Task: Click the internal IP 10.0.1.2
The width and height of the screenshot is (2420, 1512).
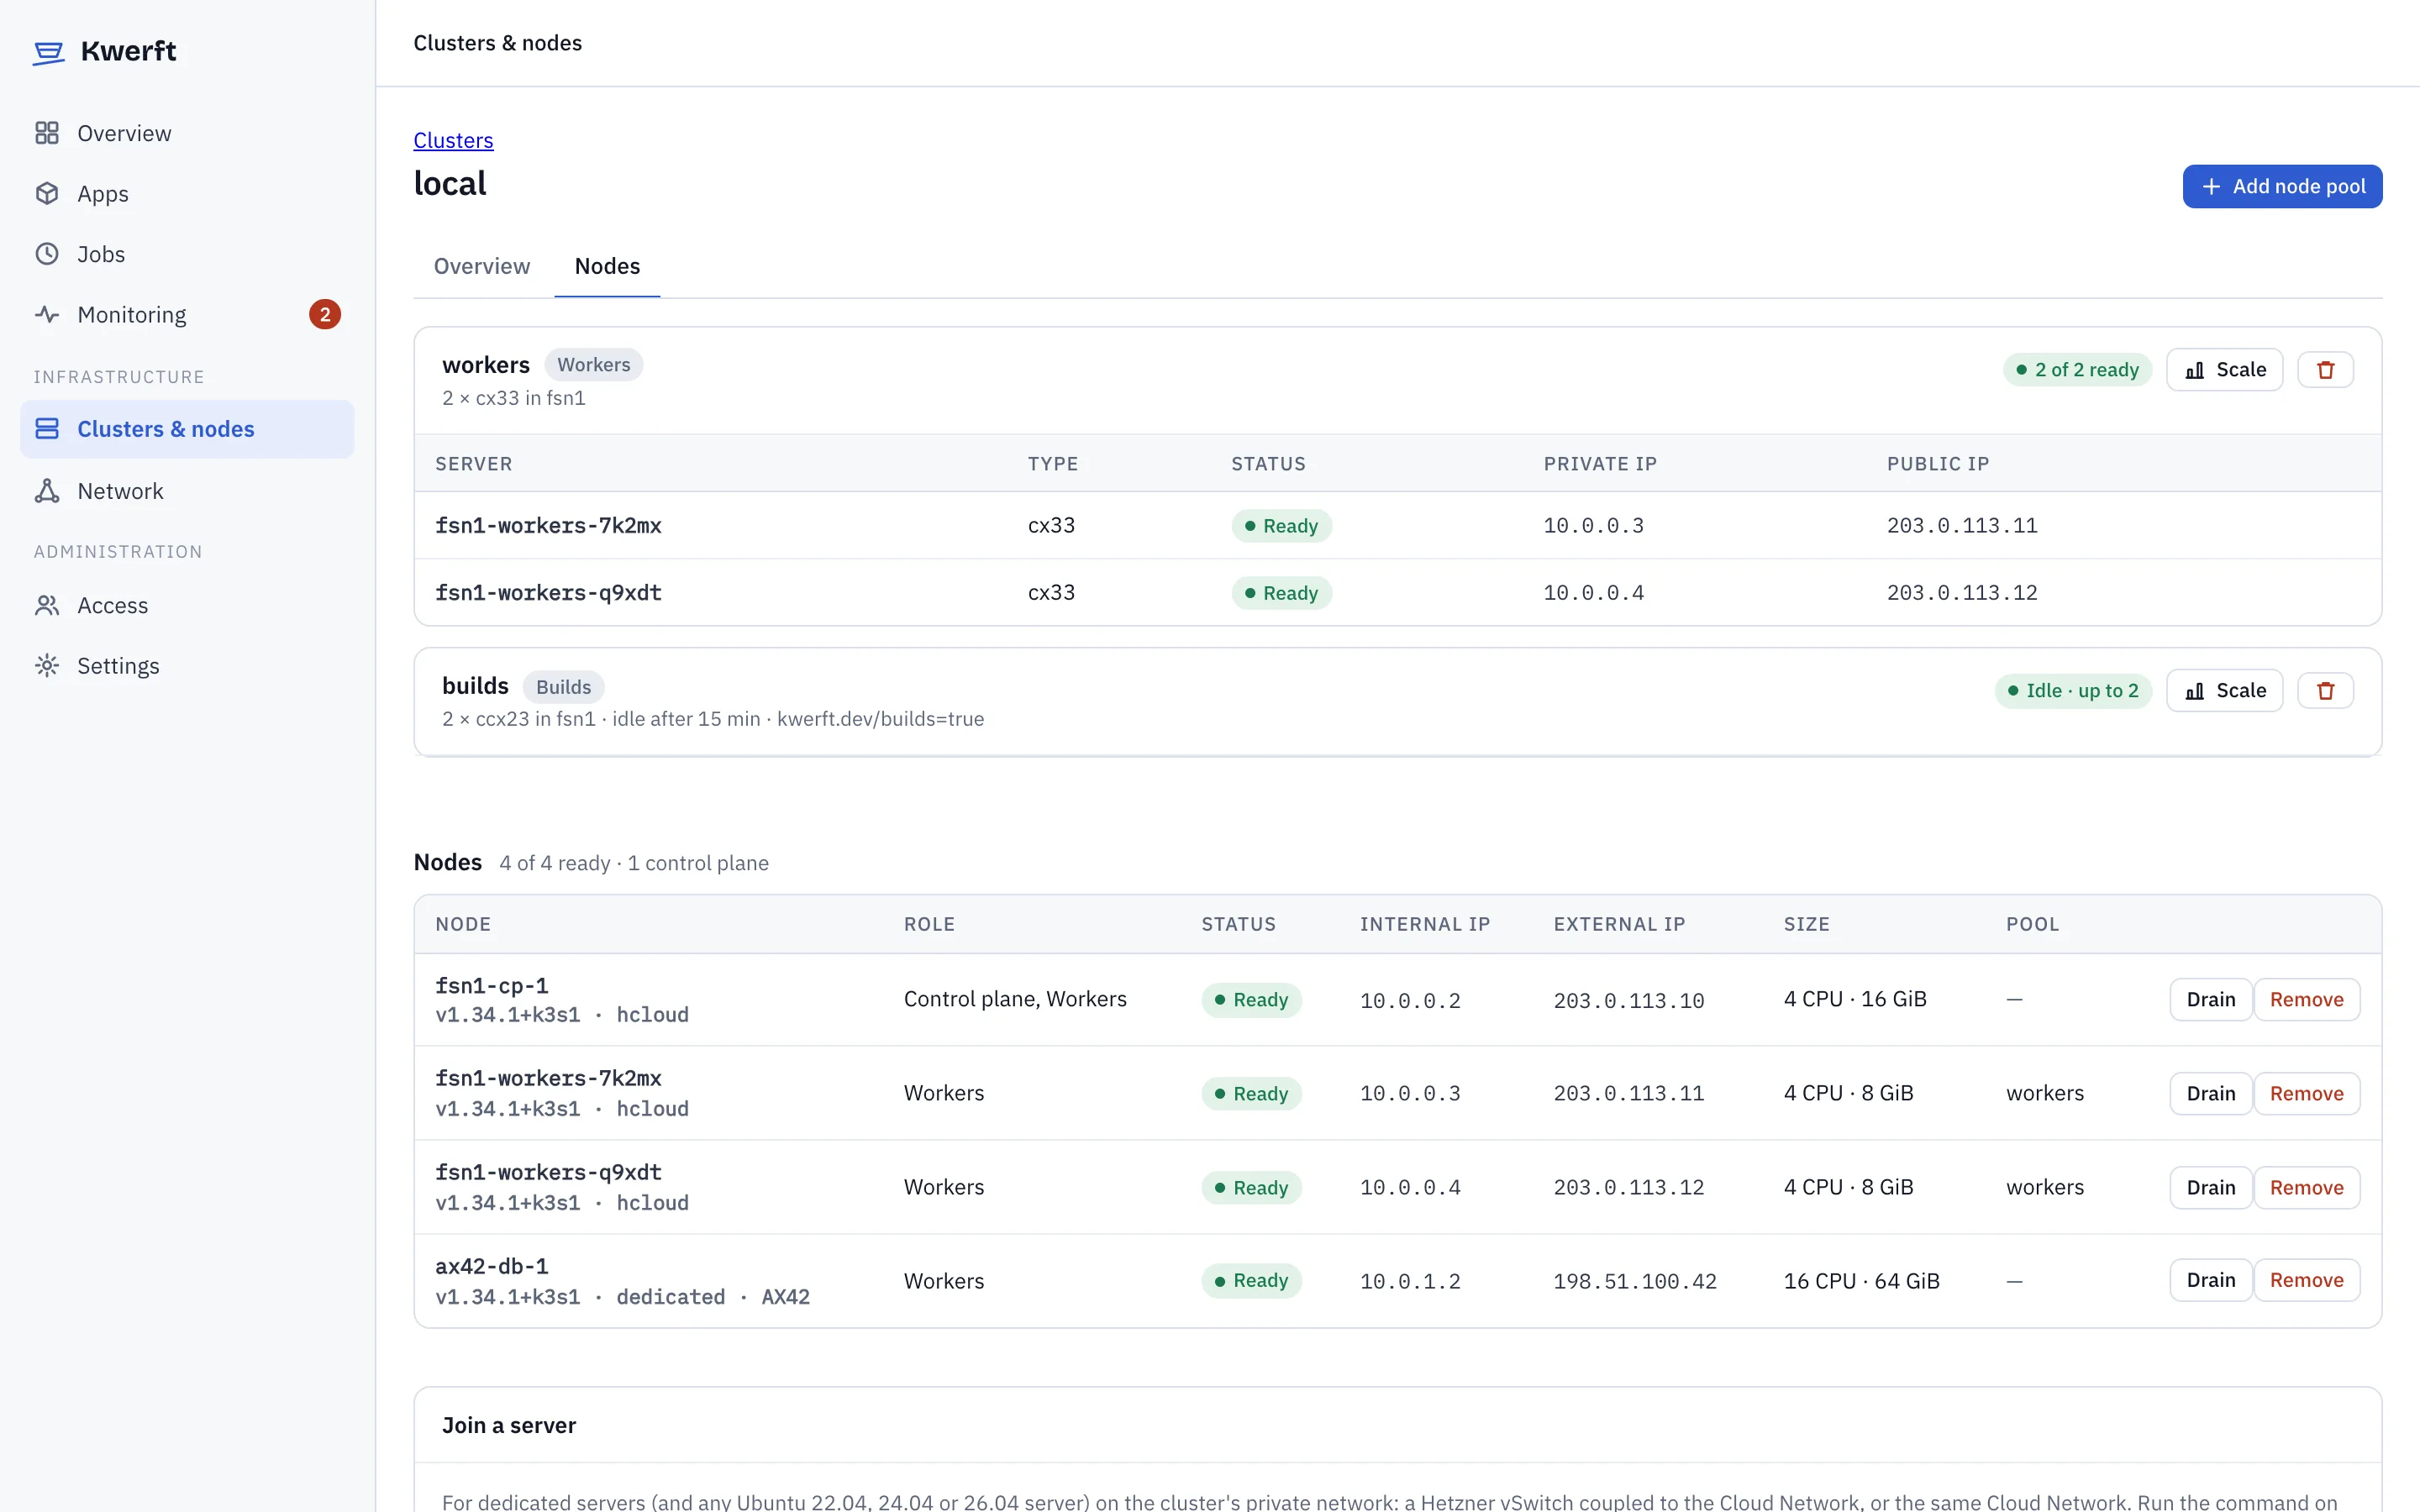Action: [1410, 1282]
